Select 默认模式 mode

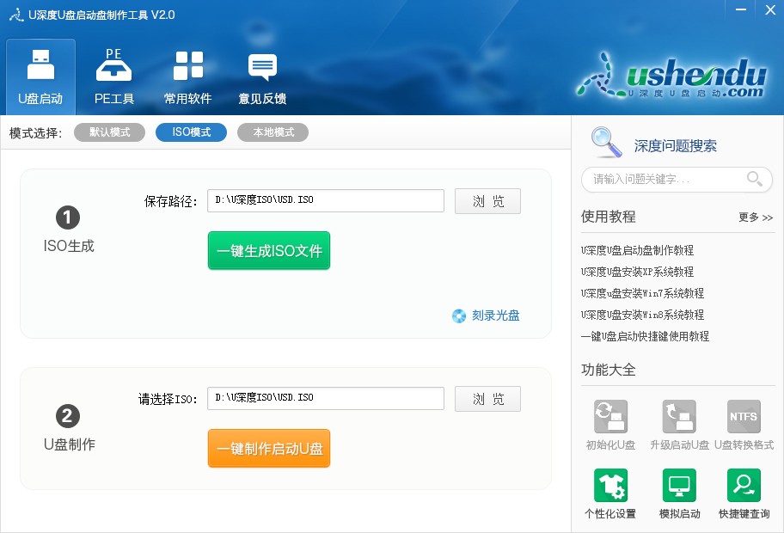click(x=109, y=132)
